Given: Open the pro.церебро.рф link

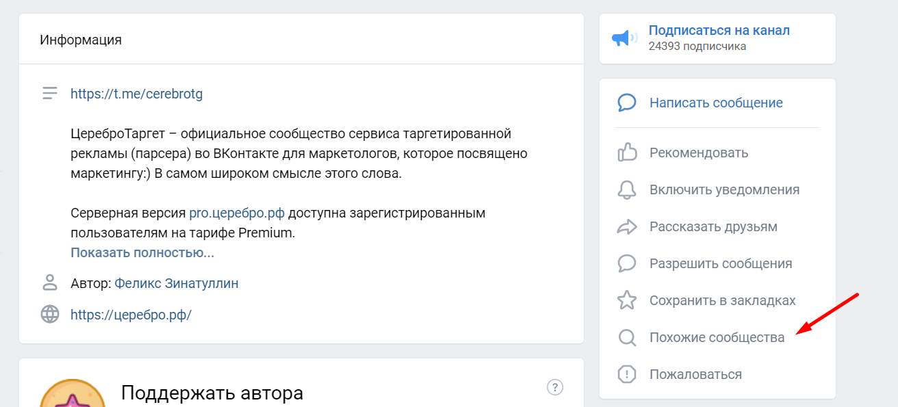Looking at the screenshot, I should click(x=237, y=213).
